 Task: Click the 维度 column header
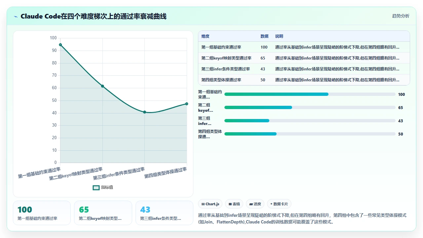click(205, 36)
